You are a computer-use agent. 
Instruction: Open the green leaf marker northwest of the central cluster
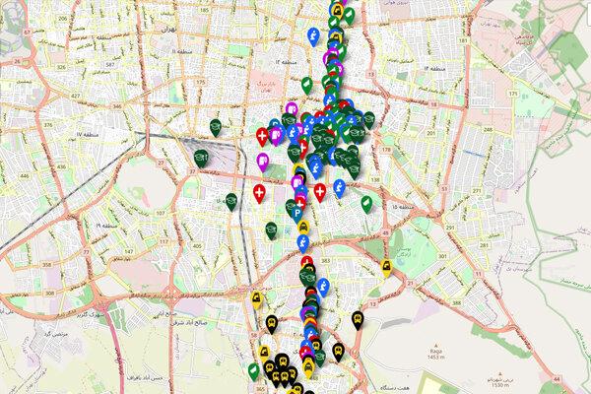pyautogui.click(x=306, y=84)
